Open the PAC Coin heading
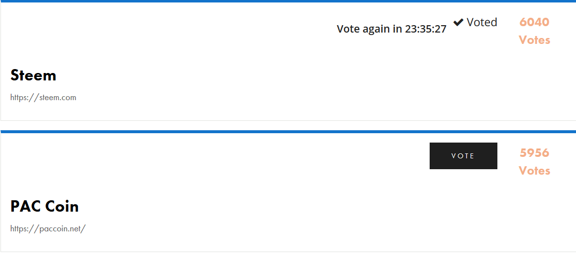Screen dimensions: 576x258 44,206
